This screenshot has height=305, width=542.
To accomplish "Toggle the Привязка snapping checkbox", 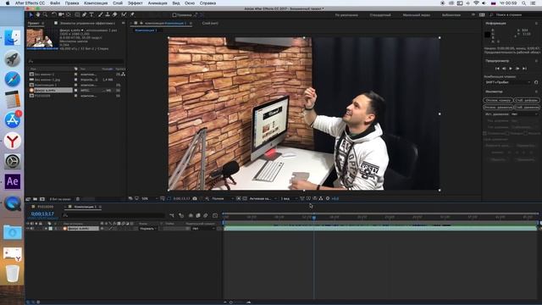I will point(174,15).
